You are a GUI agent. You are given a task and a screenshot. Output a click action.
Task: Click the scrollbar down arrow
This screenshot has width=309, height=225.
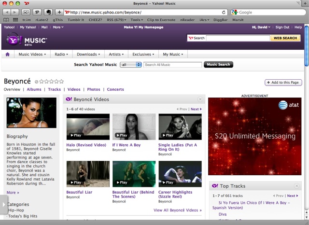(307, 217)
